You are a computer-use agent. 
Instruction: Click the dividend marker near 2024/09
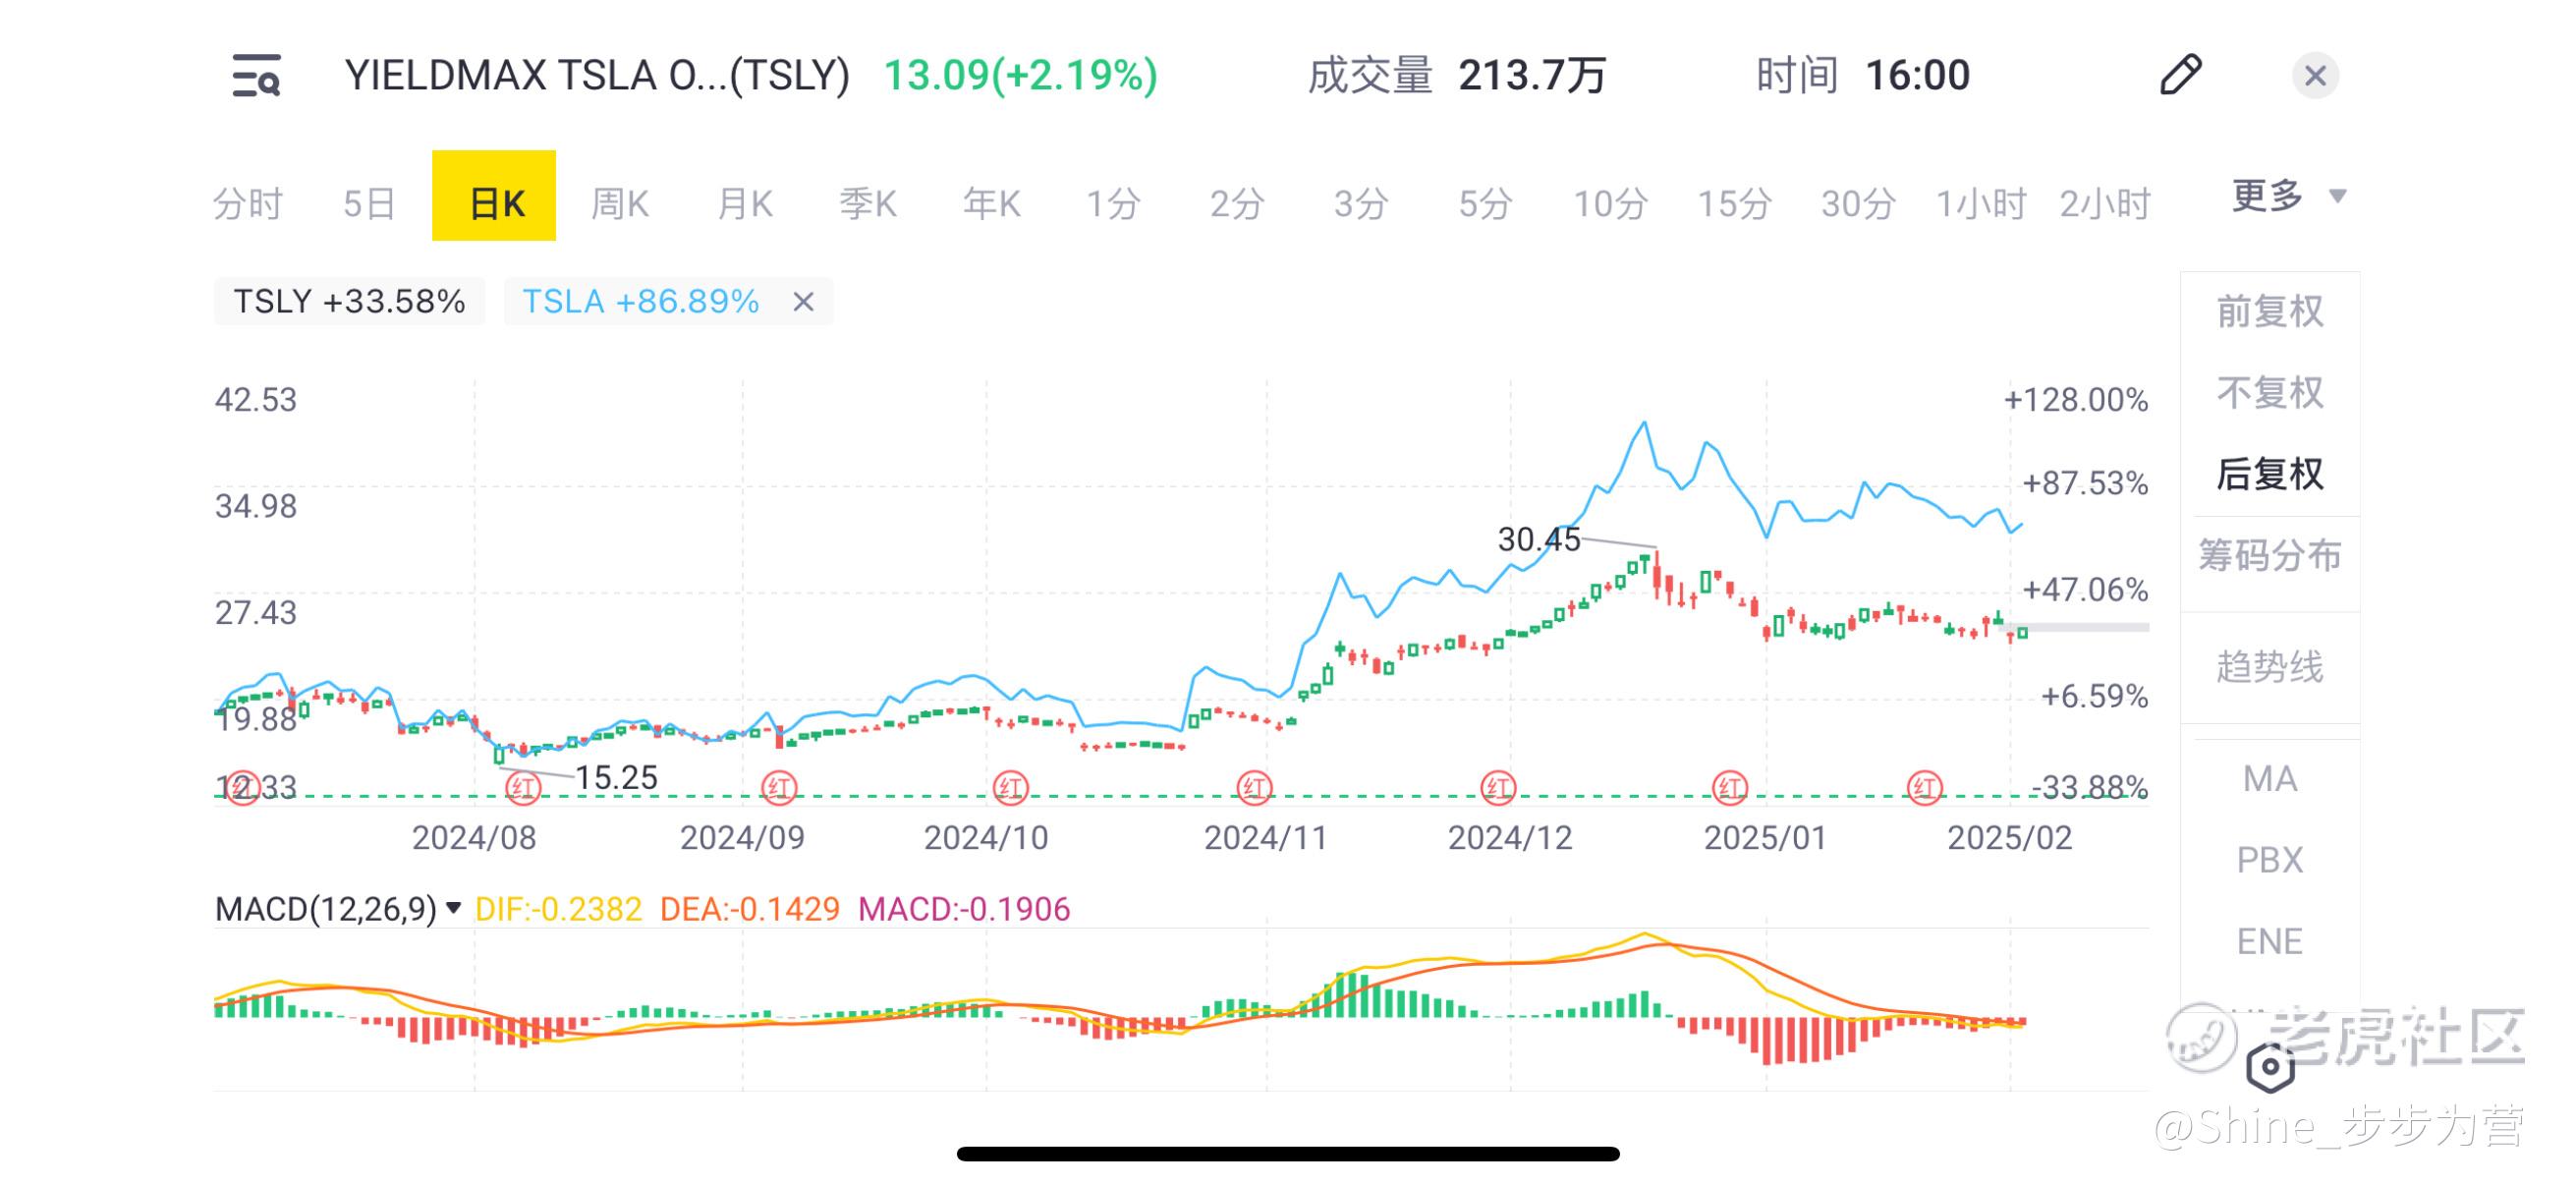click(779, 788)
